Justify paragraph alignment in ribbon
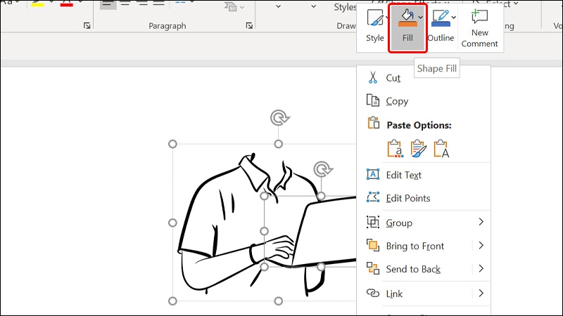Screen dimensions: 563x316 (159, 4)
